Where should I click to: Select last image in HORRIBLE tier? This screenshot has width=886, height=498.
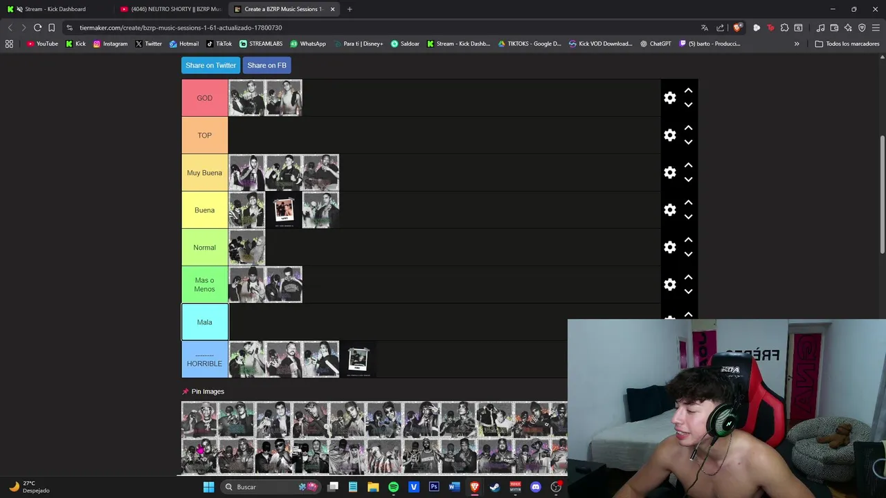(358, 360)
